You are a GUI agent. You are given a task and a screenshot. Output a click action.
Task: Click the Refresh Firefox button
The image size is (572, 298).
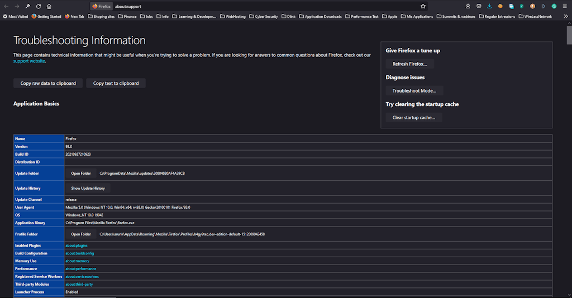pyautogui.click(x=409, y=64)
